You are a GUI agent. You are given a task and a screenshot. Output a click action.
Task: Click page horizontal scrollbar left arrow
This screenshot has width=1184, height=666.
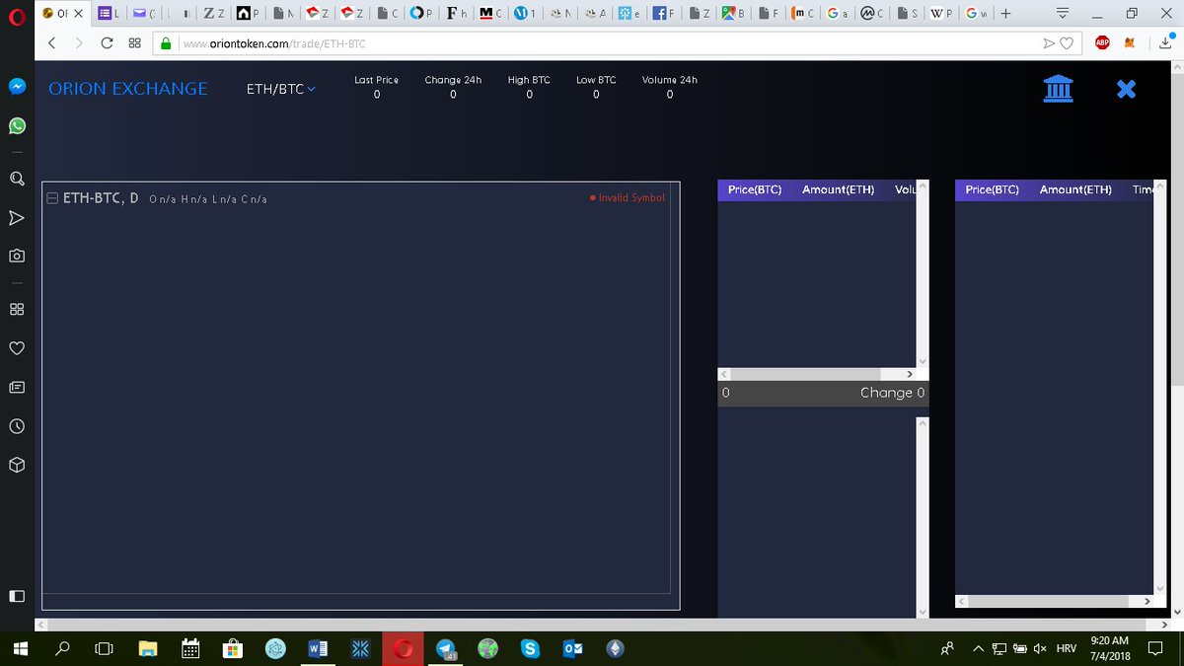(x=41, y=625)
